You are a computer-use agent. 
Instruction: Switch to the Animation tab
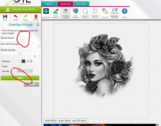[81, 4]
